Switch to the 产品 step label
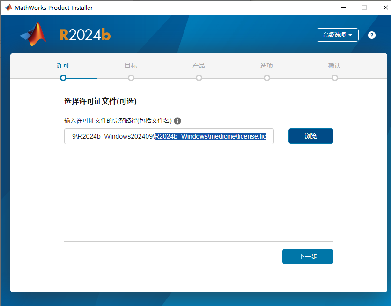This screenshot has width=391, height=306. 199,66
